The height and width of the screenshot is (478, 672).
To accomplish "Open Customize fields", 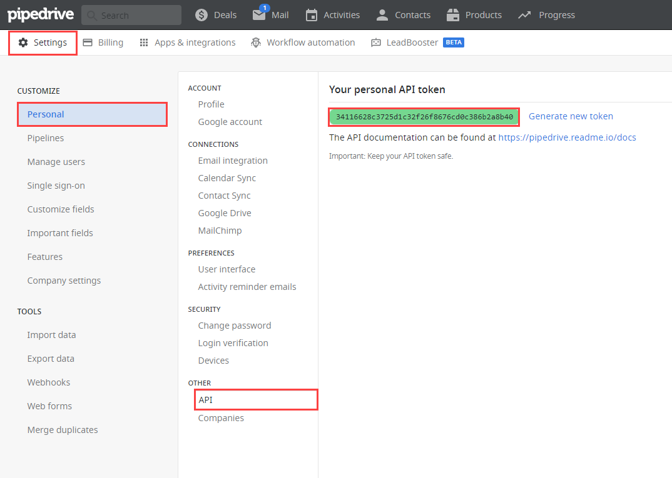I will 61,209.
